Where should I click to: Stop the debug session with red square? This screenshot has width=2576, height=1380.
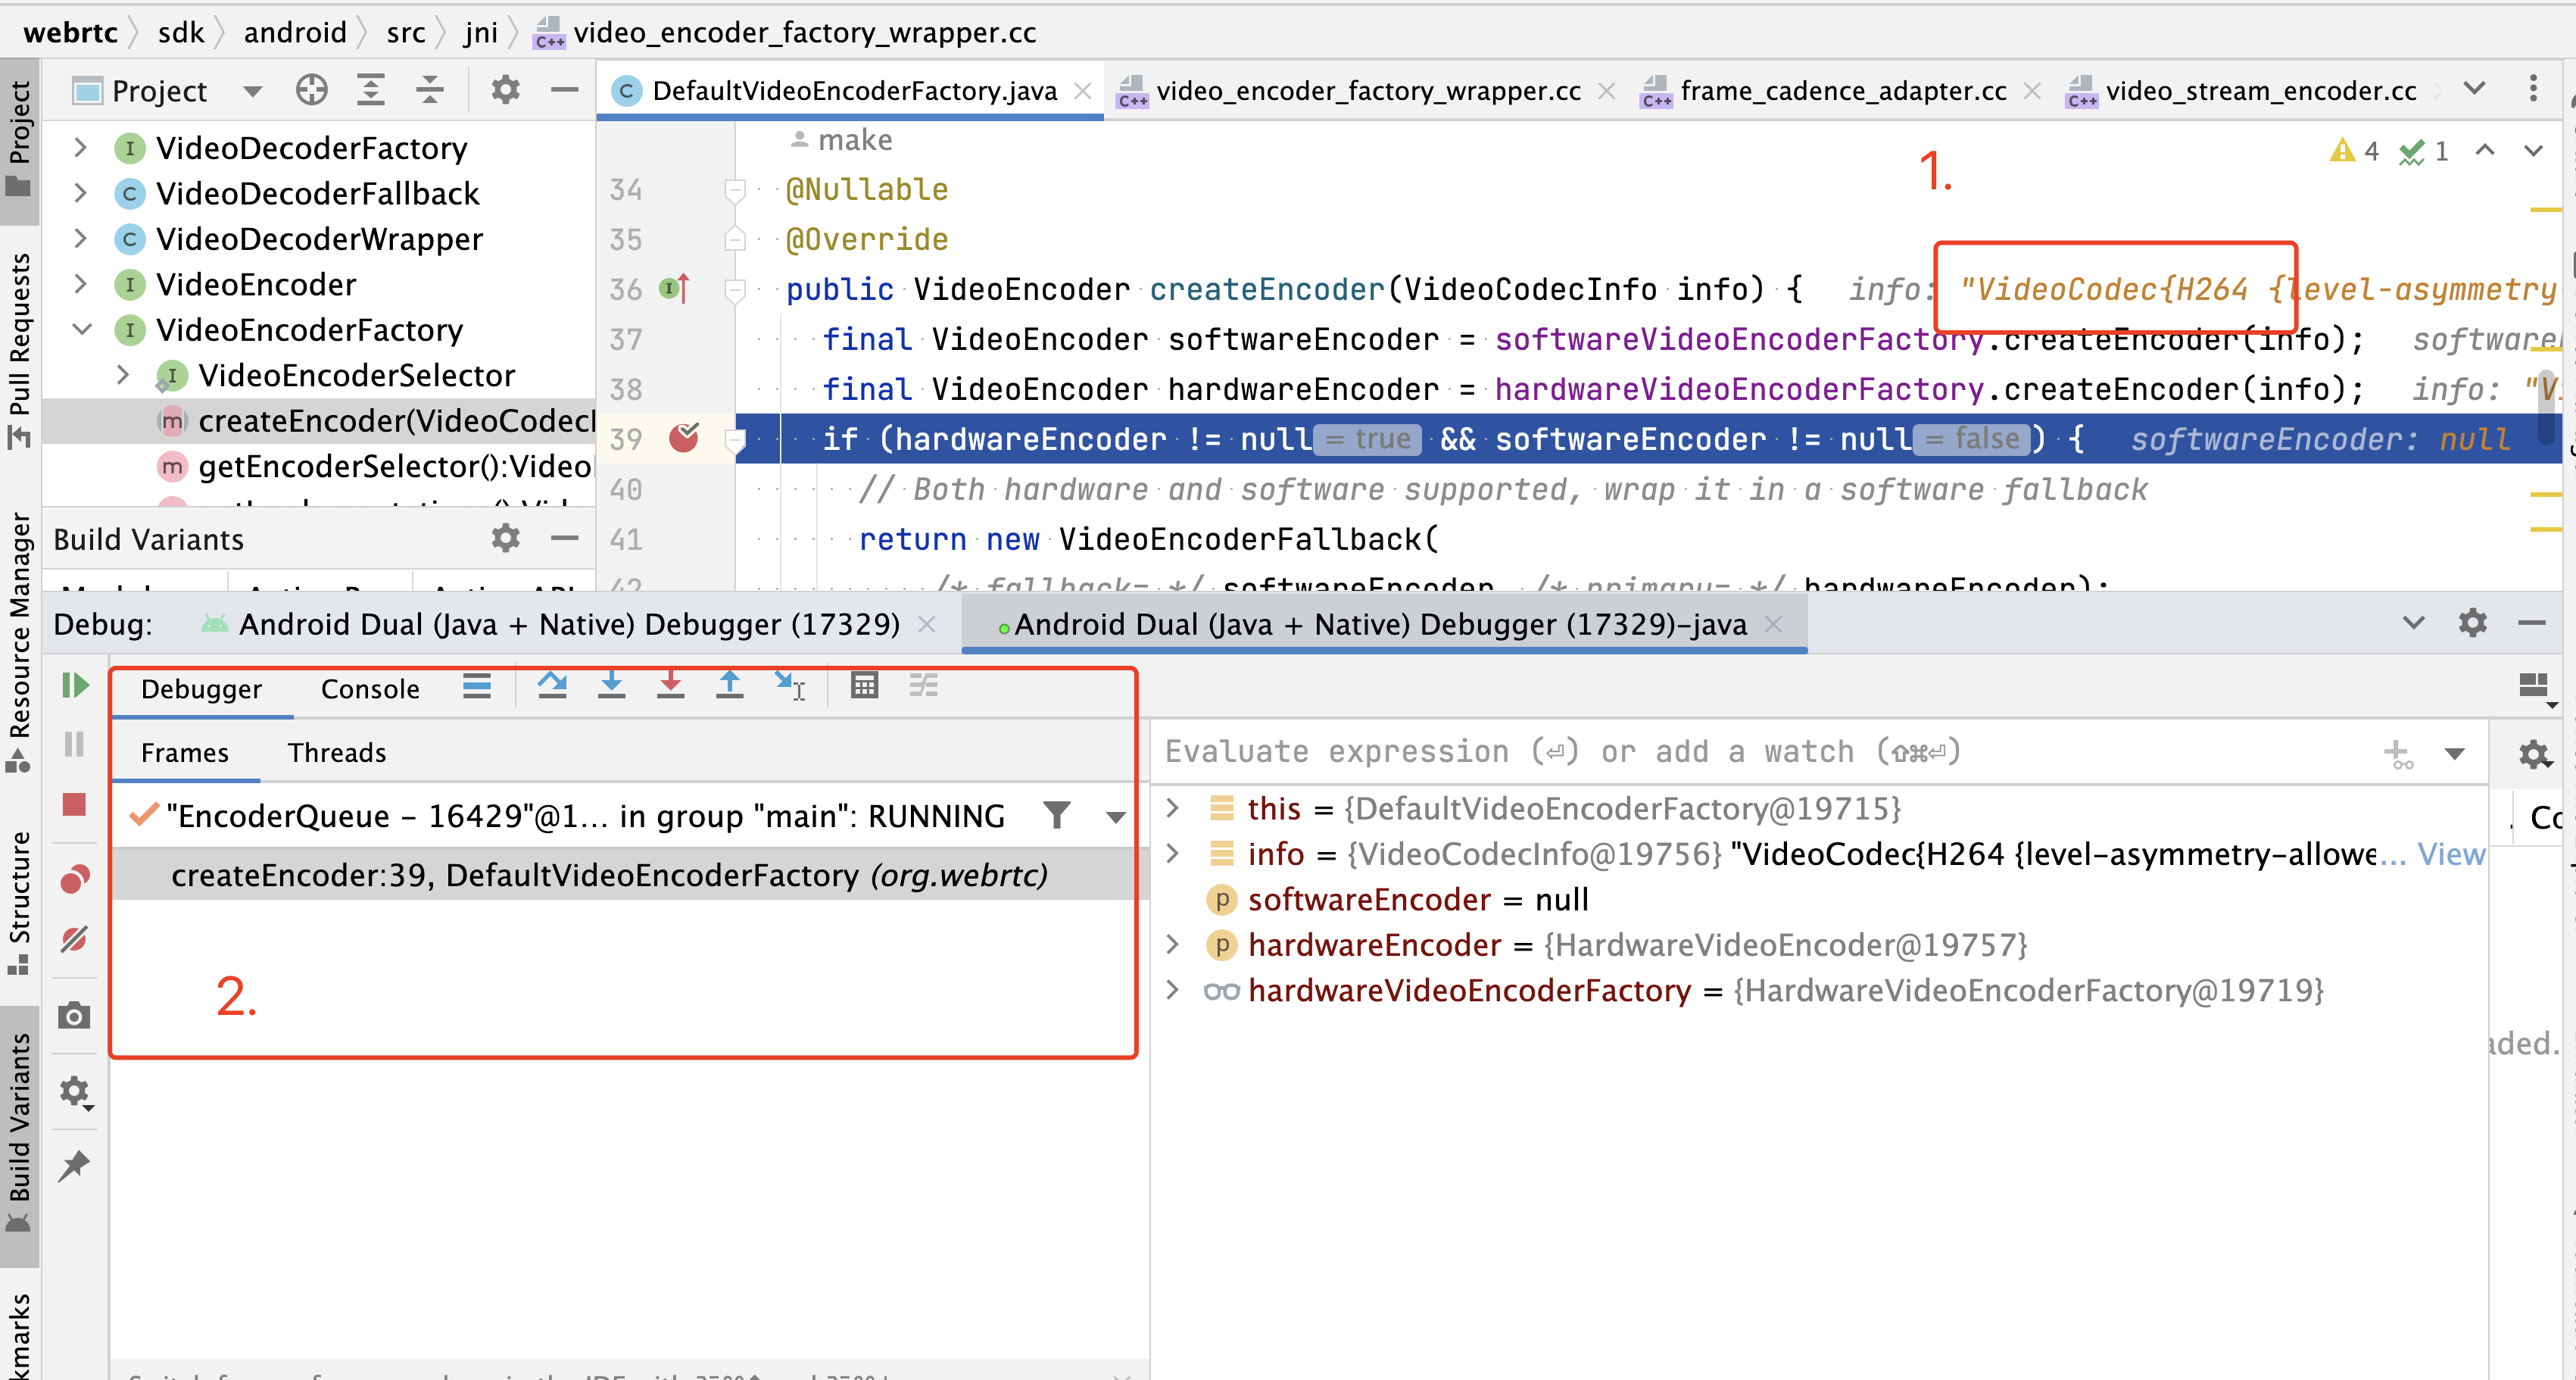75,804
